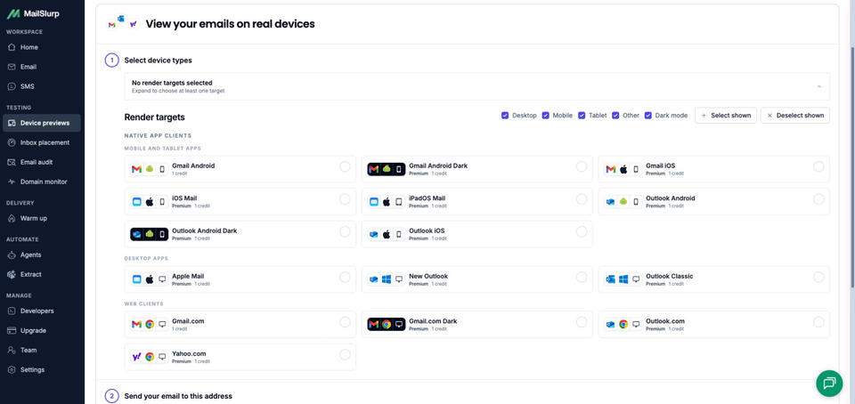Click the Agents robot icon

click(12, 255)
